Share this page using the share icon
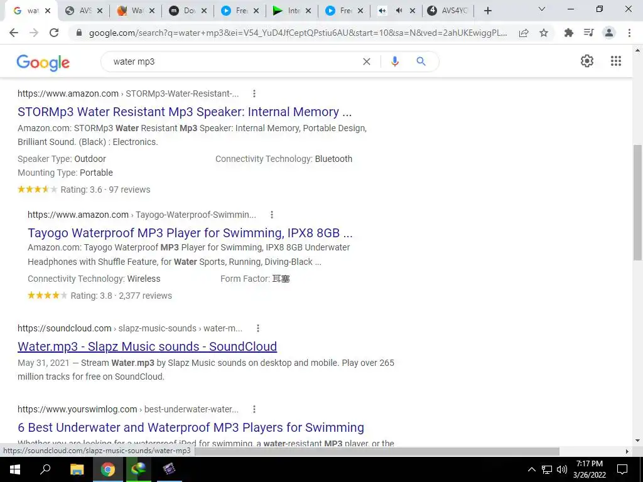643x482 pixels. (x=524, y=33)
